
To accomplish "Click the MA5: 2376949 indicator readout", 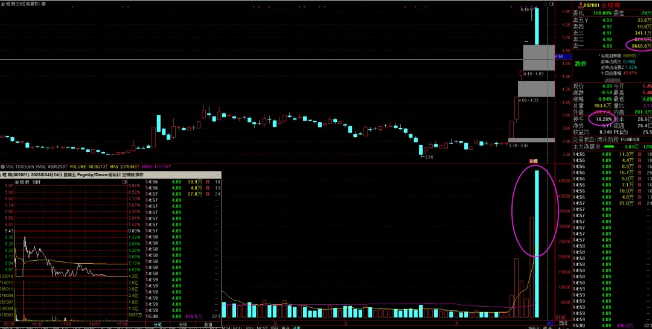I will coord(124,167).
